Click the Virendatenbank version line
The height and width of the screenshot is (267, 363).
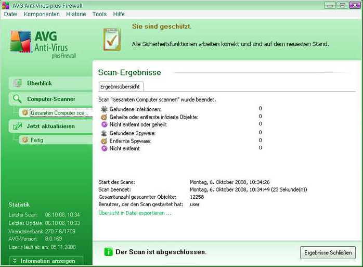coord(42,231)
